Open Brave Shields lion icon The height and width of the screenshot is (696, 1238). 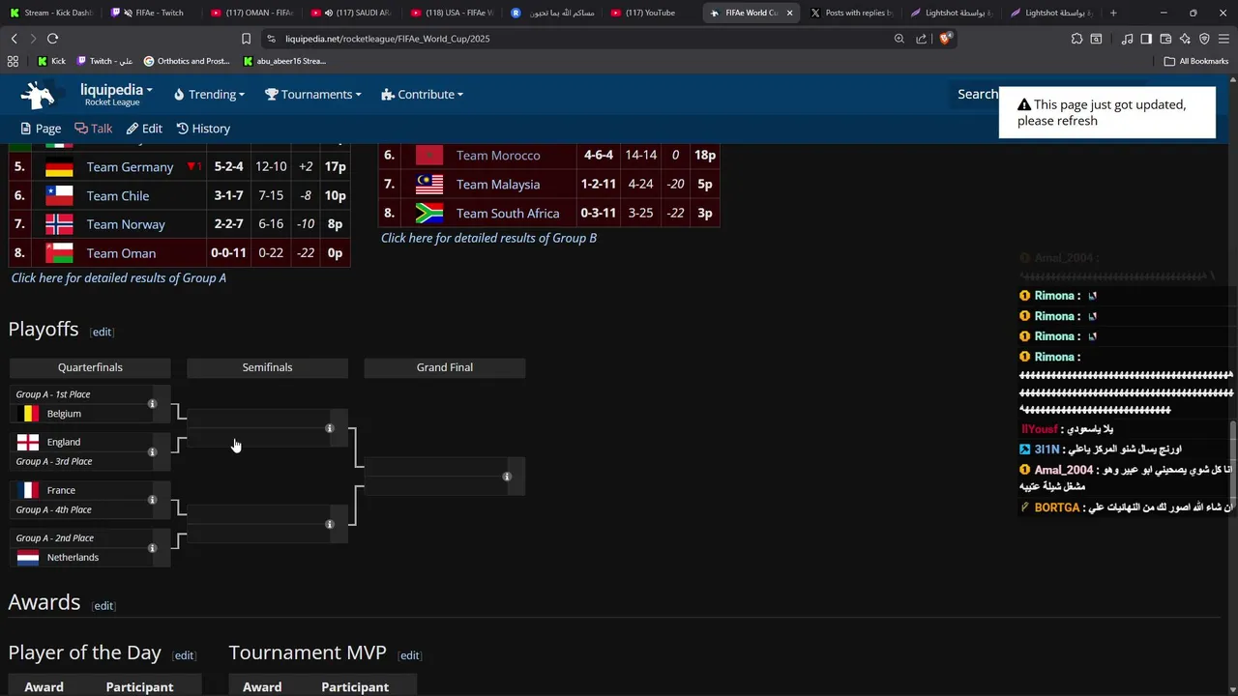pos(945,39)
